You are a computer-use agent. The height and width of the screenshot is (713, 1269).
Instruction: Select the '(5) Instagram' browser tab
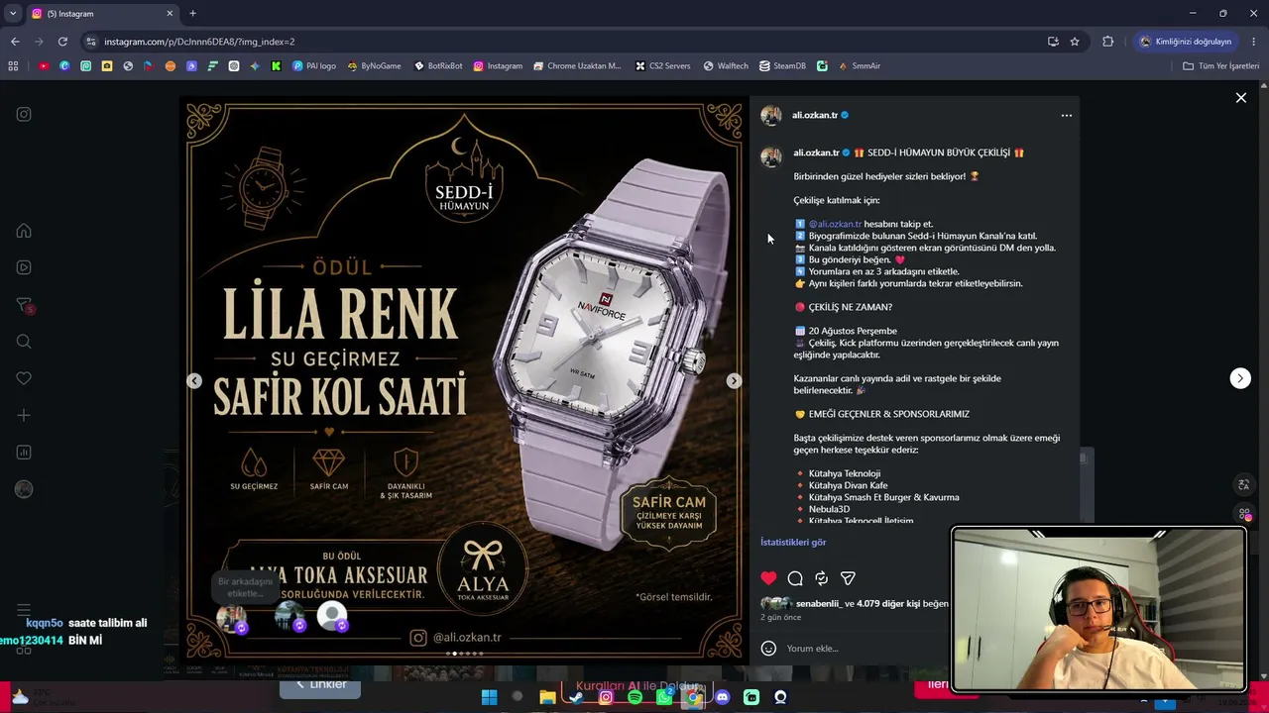pyautogui.click(x=102, y=14)
